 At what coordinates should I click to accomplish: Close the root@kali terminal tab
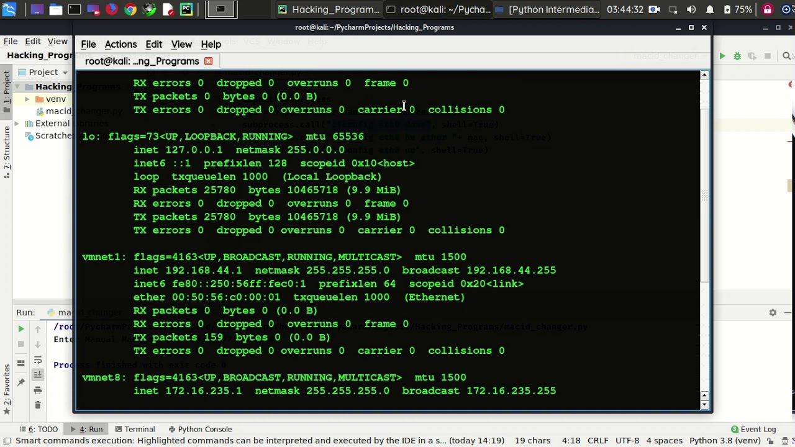[209, 61]
